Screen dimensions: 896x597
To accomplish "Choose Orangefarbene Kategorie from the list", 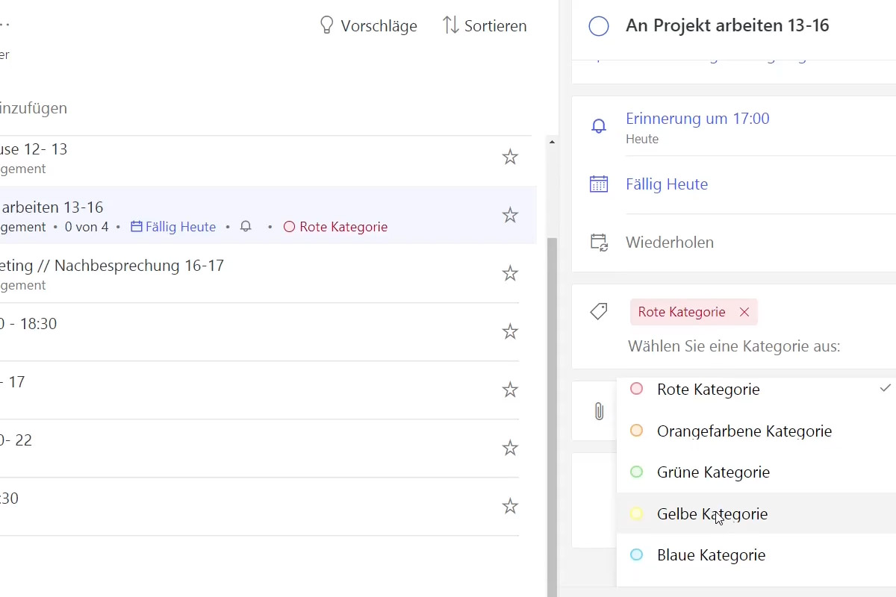I will click(x=756, y=431).
